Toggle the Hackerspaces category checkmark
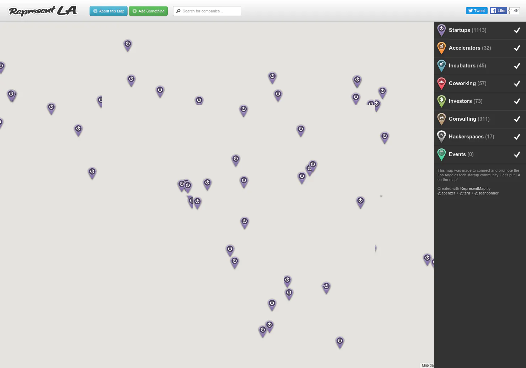Viewport: 526px width, 368px height. click(517, 137)
